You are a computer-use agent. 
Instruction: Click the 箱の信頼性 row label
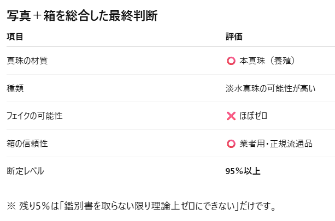(27, 144)
